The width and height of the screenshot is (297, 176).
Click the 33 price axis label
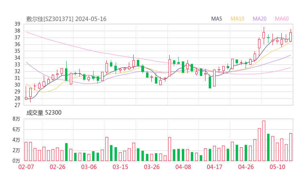tap(17, 64)
